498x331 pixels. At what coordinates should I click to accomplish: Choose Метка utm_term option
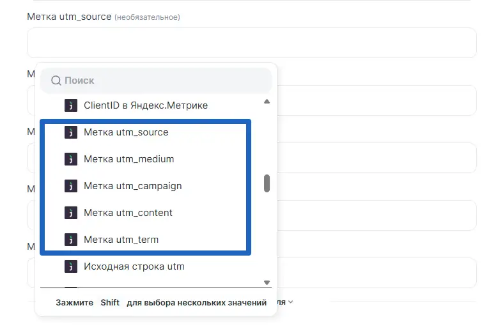(121, 240)
